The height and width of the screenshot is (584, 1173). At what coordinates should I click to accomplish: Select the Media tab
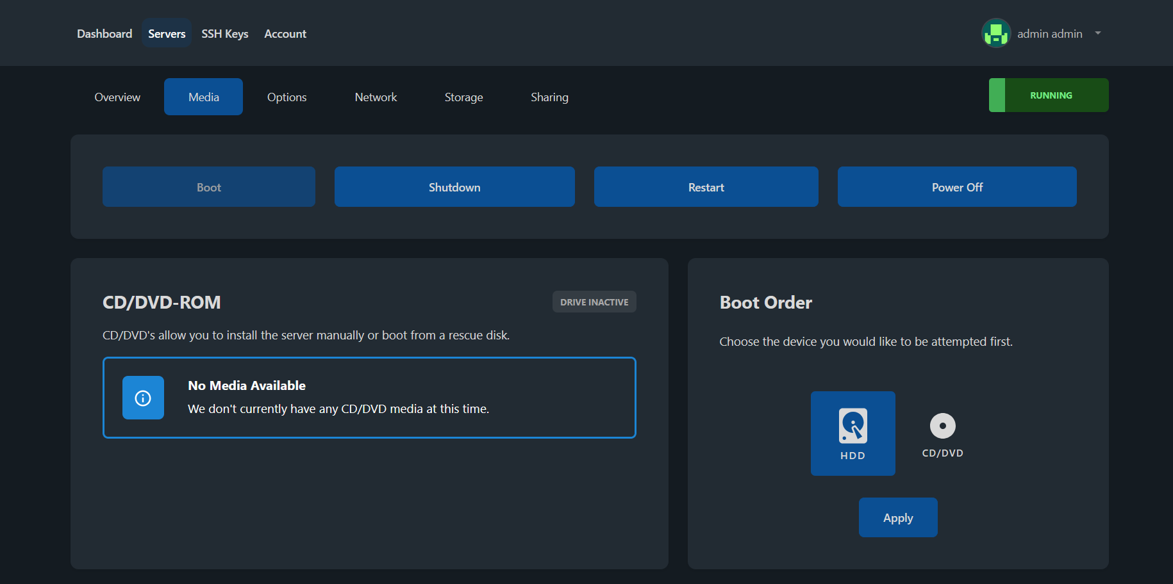[203, 97]
